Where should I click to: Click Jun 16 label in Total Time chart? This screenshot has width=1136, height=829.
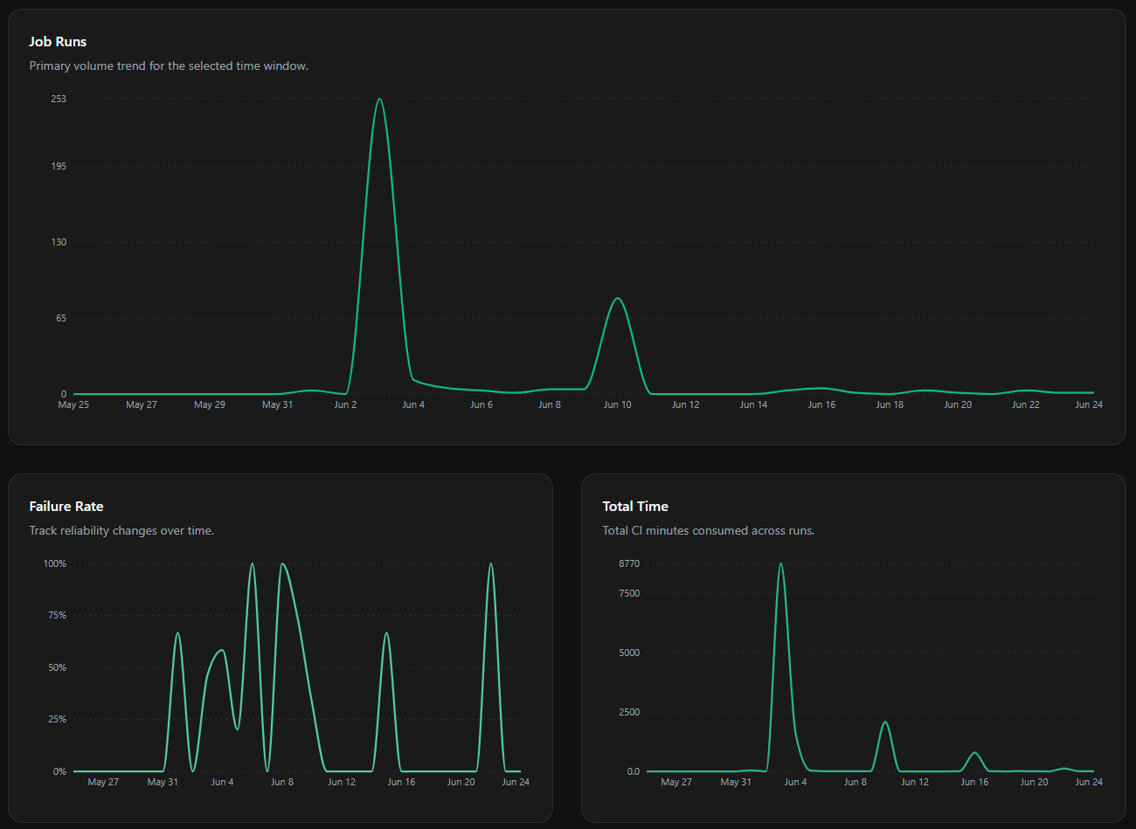click(974, 782)
